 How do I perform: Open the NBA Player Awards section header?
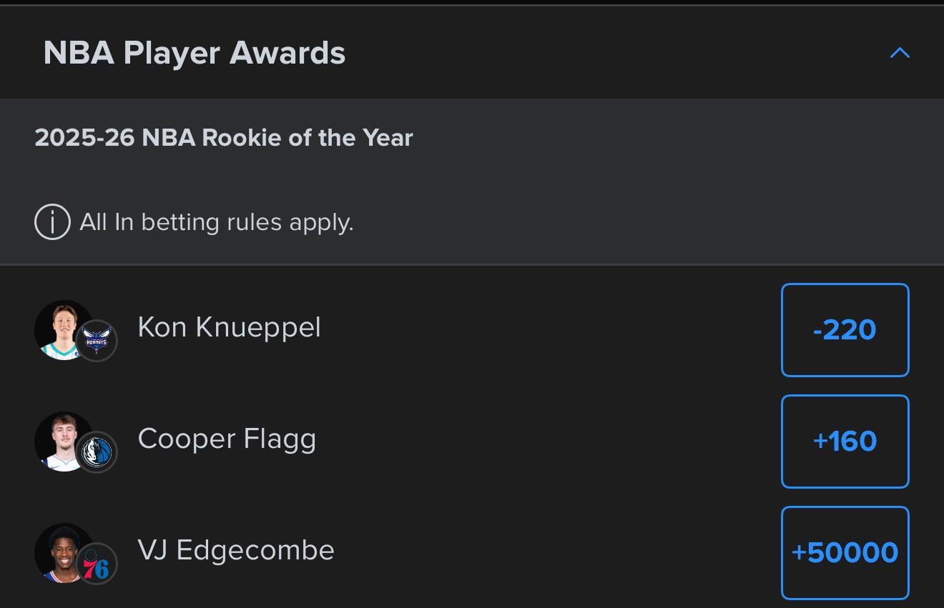coord(194,52)
